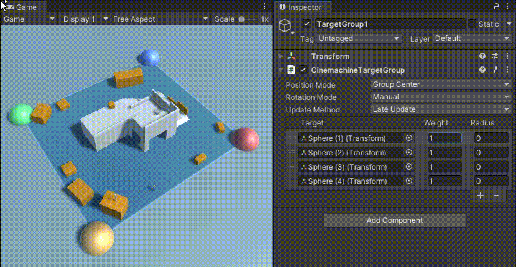Screen dimensions: 516x267
Task: Click the Weight field for Sphere (4)
Action: [x=445, y=181]
